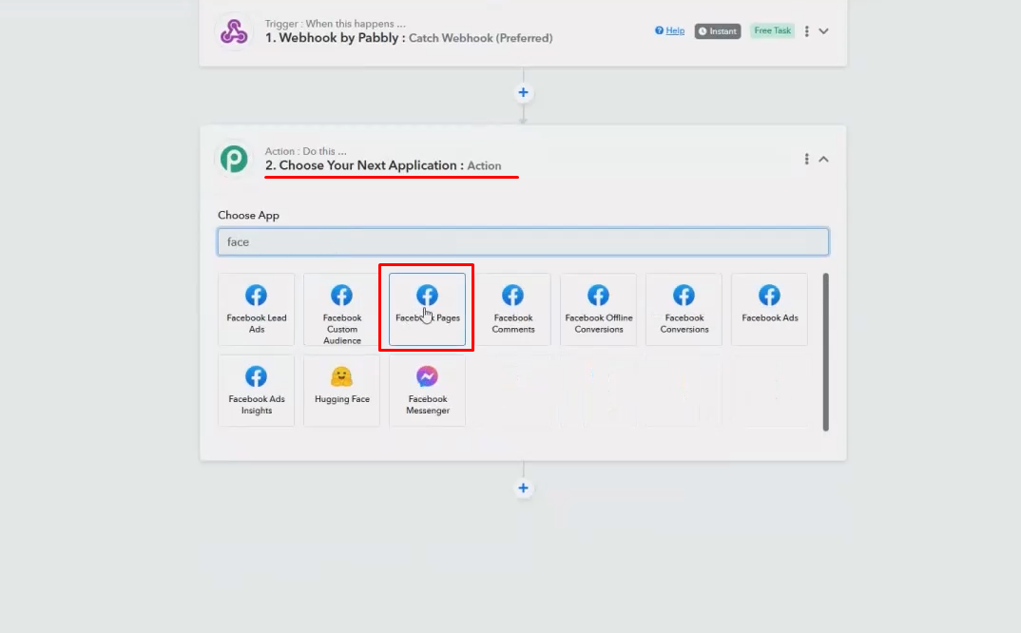This screenshot has width=1021, height=633.
Task: Pick the Facebook Pages app tile
Action: tap(427, 309)
